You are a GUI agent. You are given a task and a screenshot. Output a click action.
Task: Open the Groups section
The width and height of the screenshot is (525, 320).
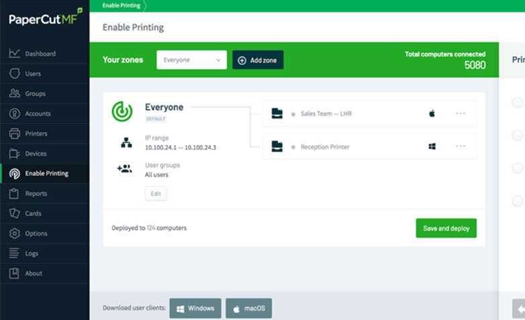(x=45, y=93)
